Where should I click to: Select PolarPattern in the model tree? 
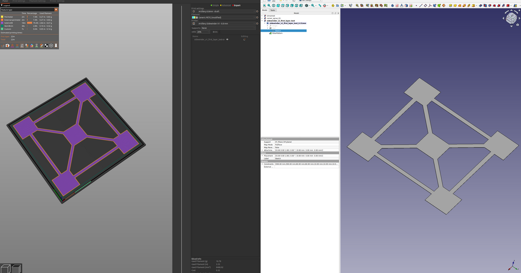pos(277,33)
